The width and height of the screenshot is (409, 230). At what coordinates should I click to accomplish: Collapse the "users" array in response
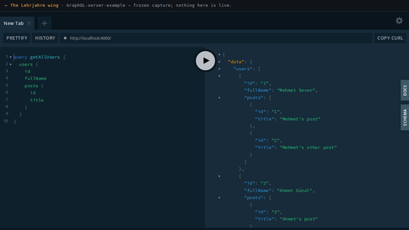pyautogui.click(x=219, y=69)
